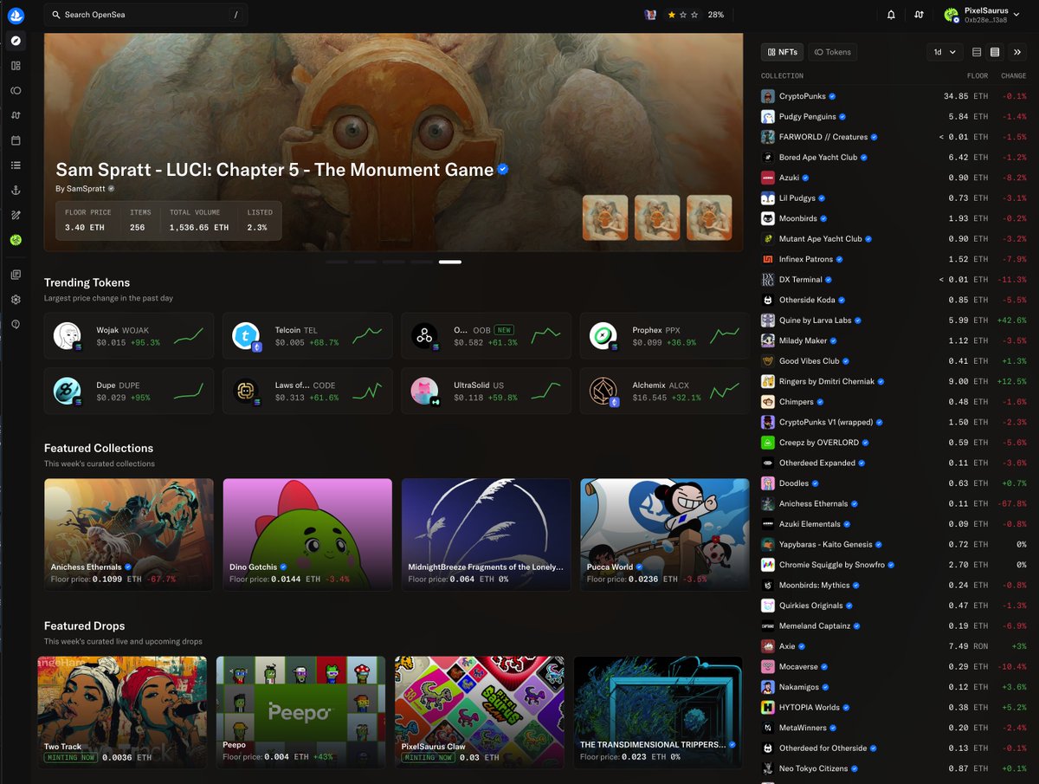1039x784 pixels.
Task: Collapse the collections panel with double chevron
Action: (x=1017, y=52)
